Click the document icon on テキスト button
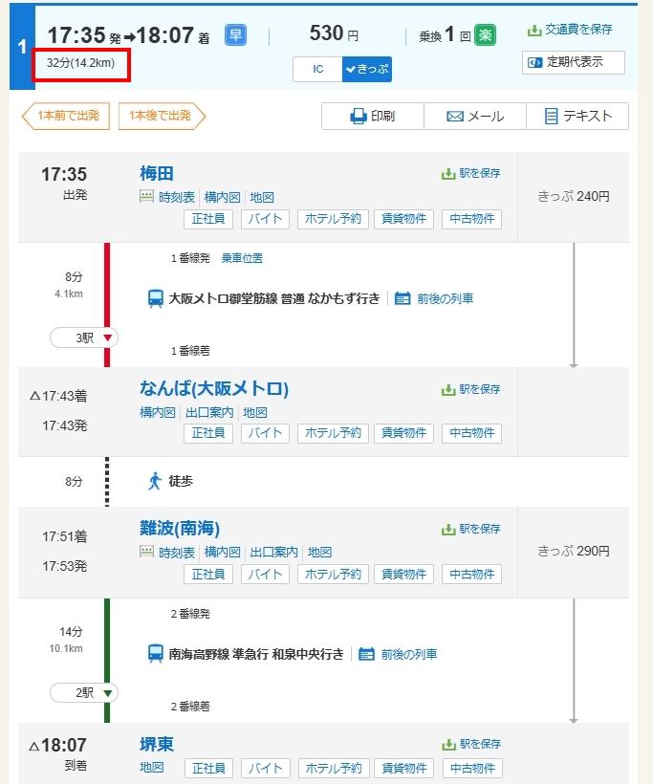Viewport: 653px width, 784px height. [551, 117]
